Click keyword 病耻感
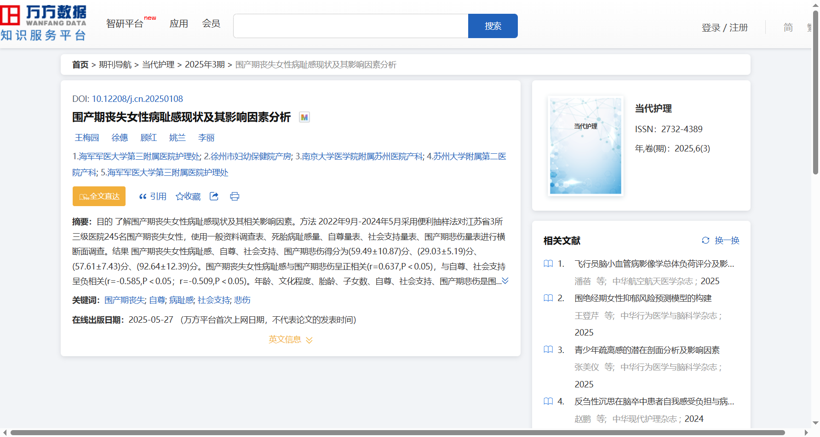 pyautogui.click(x=181, y=300)
